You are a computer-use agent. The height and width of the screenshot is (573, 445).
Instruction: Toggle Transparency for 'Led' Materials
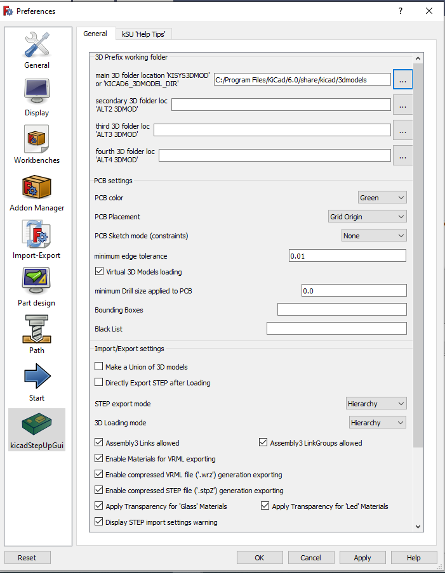tap(265, 506)
